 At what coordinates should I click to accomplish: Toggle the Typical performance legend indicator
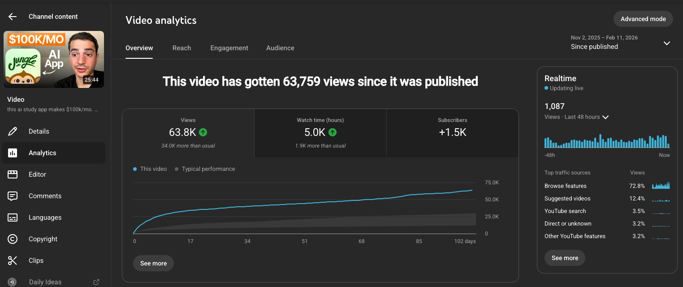pos(176,169)
